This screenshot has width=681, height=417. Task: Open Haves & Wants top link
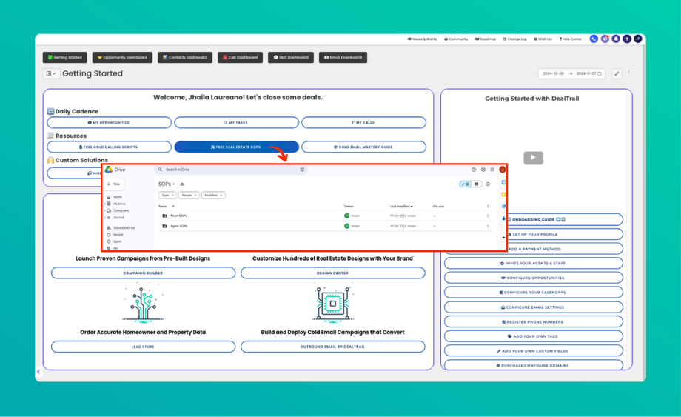[422, 39]
